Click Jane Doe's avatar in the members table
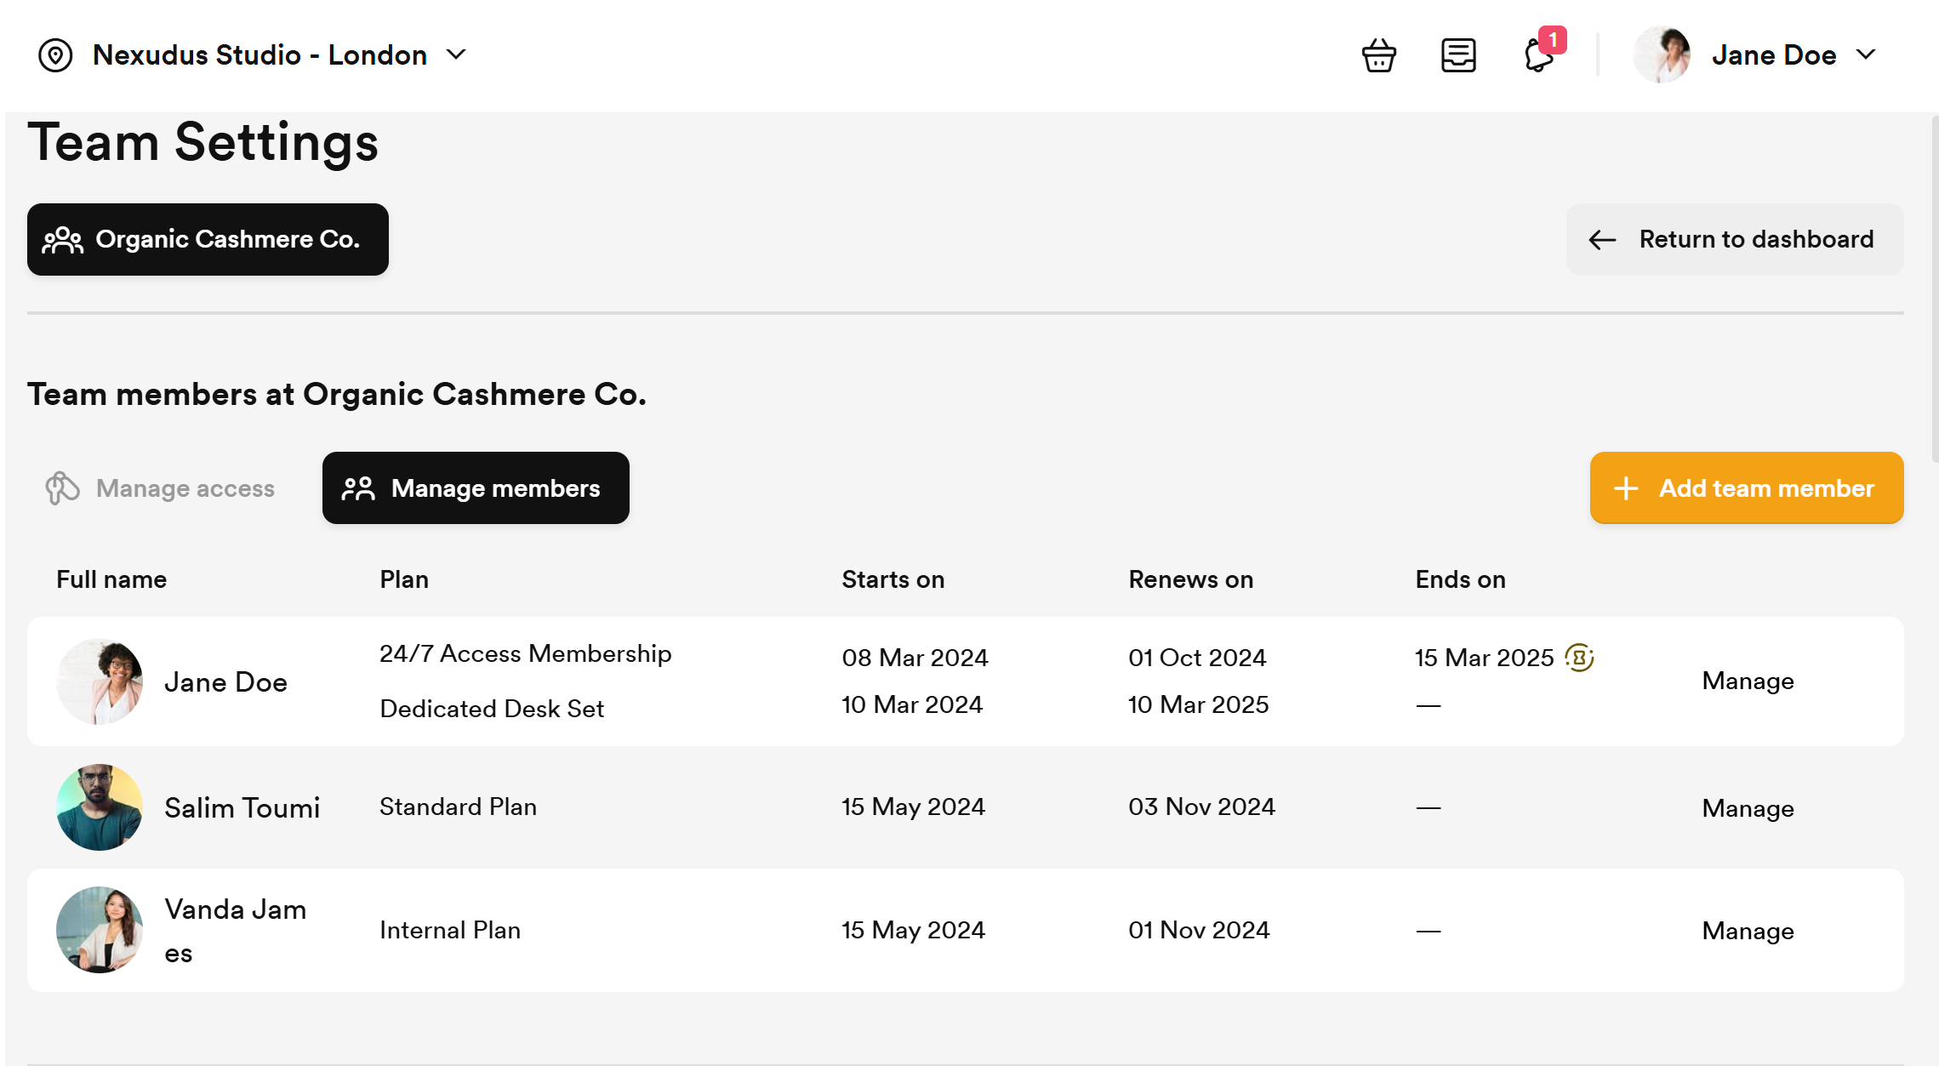This screenshot has height=1066, width=1939. pyautogui.click(x=100, y=681)
